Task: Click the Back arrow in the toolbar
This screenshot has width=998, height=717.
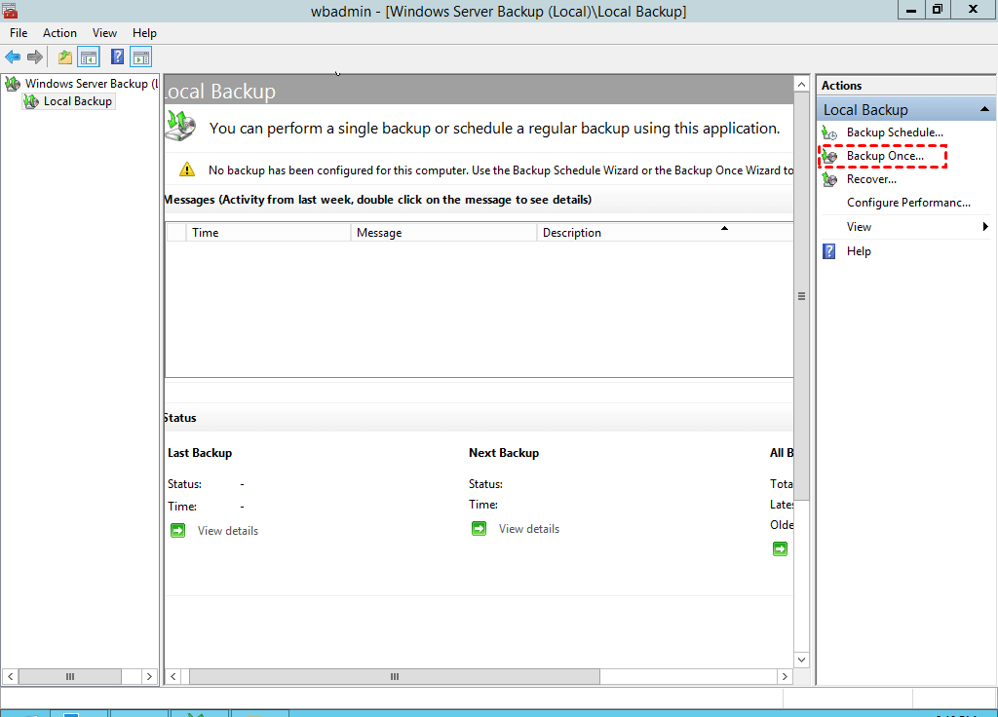Action: pos(13,57)
